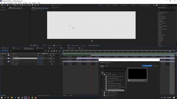Open the Animation menu

click(25, 3)
